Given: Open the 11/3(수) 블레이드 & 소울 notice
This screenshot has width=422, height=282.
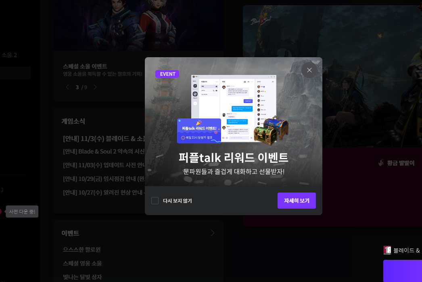Looking at the screenshot, I should [104, 139].
